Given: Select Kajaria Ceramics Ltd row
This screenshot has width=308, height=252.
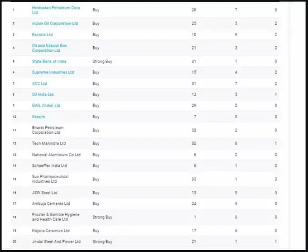Looking at the screenshot, I should tap(51, 231).
